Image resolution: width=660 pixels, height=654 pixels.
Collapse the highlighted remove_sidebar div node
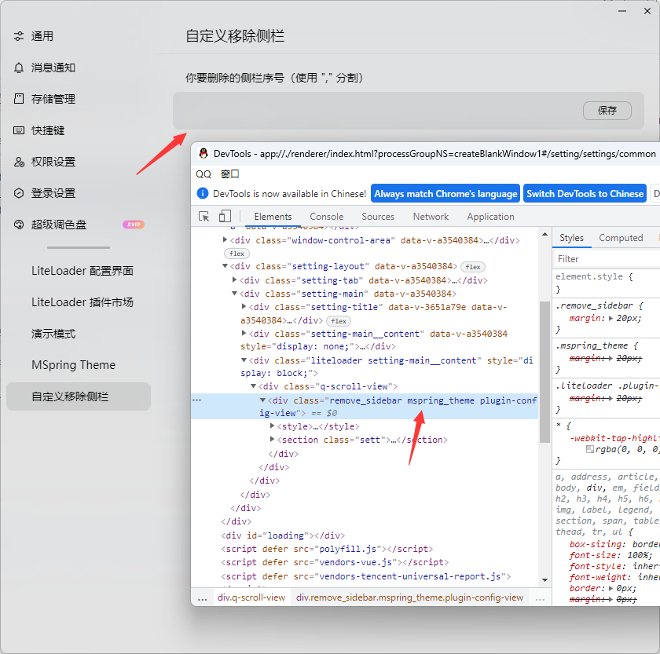pyautogui.click(x=264, y=399)
